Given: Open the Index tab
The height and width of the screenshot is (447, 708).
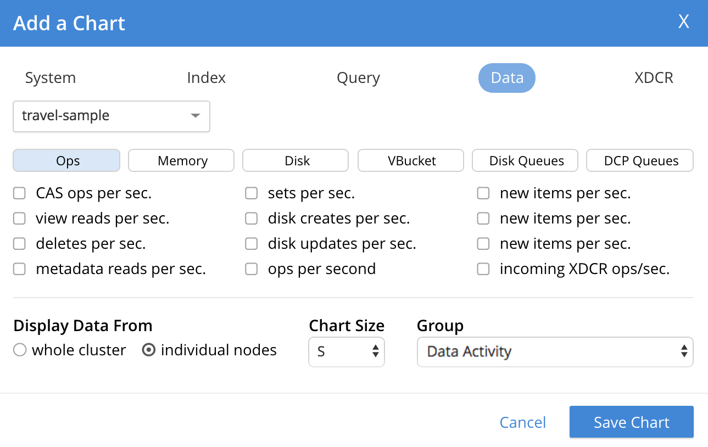Looking at the screenshot, I should [206, 78].
